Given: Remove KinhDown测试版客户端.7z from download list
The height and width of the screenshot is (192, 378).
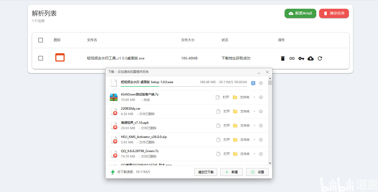Looking at the screenshot, I should coord(261,97).
